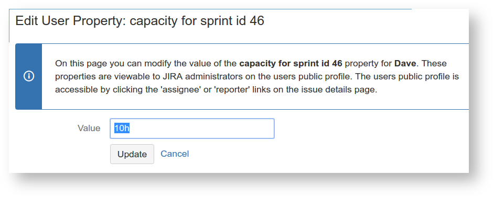Click the "Edit User Property" heading text
Image resolution: width=494 pixels, height=198 pixels.
pos(71,21)
